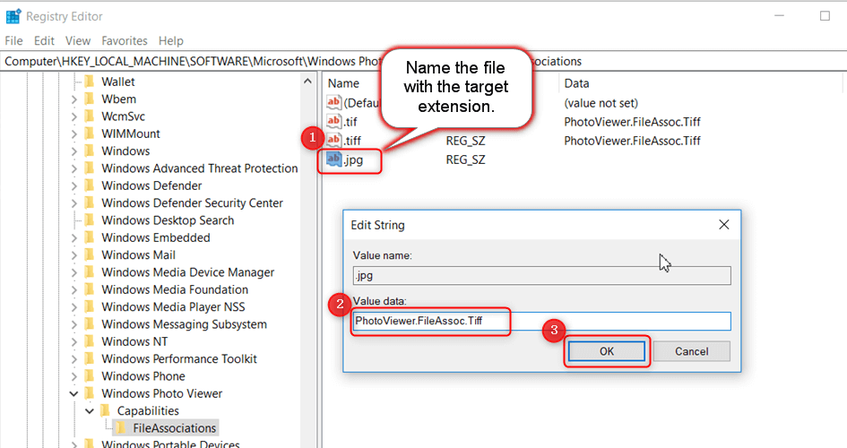Click the .tiff string value icon
Screen dimensions: 847x448
point(333,140)
